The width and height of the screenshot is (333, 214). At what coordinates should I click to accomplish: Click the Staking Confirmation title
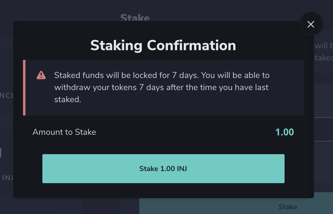pos(163,45)
